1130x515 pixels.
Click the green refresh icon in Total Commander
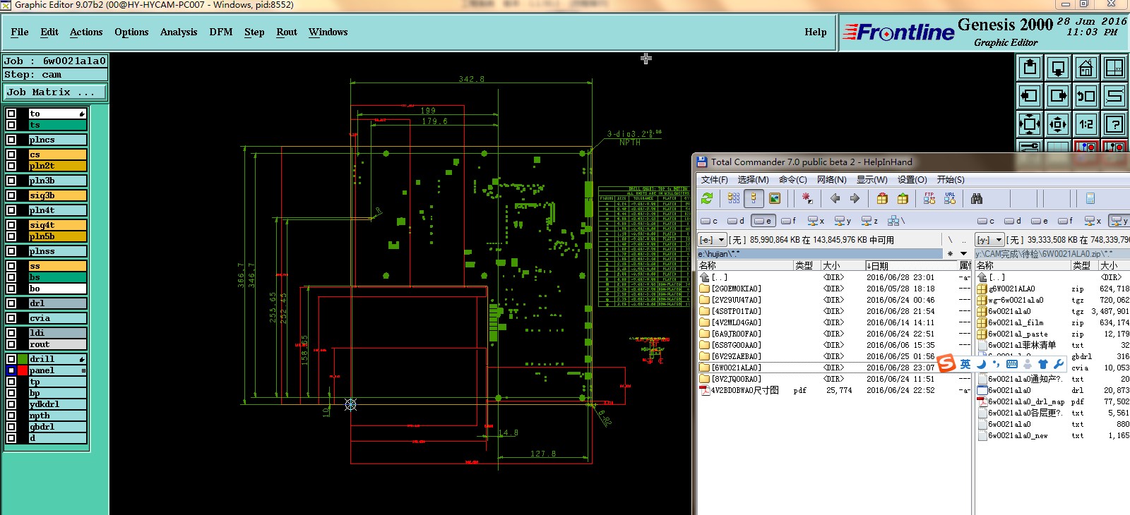tap(707, 199)
